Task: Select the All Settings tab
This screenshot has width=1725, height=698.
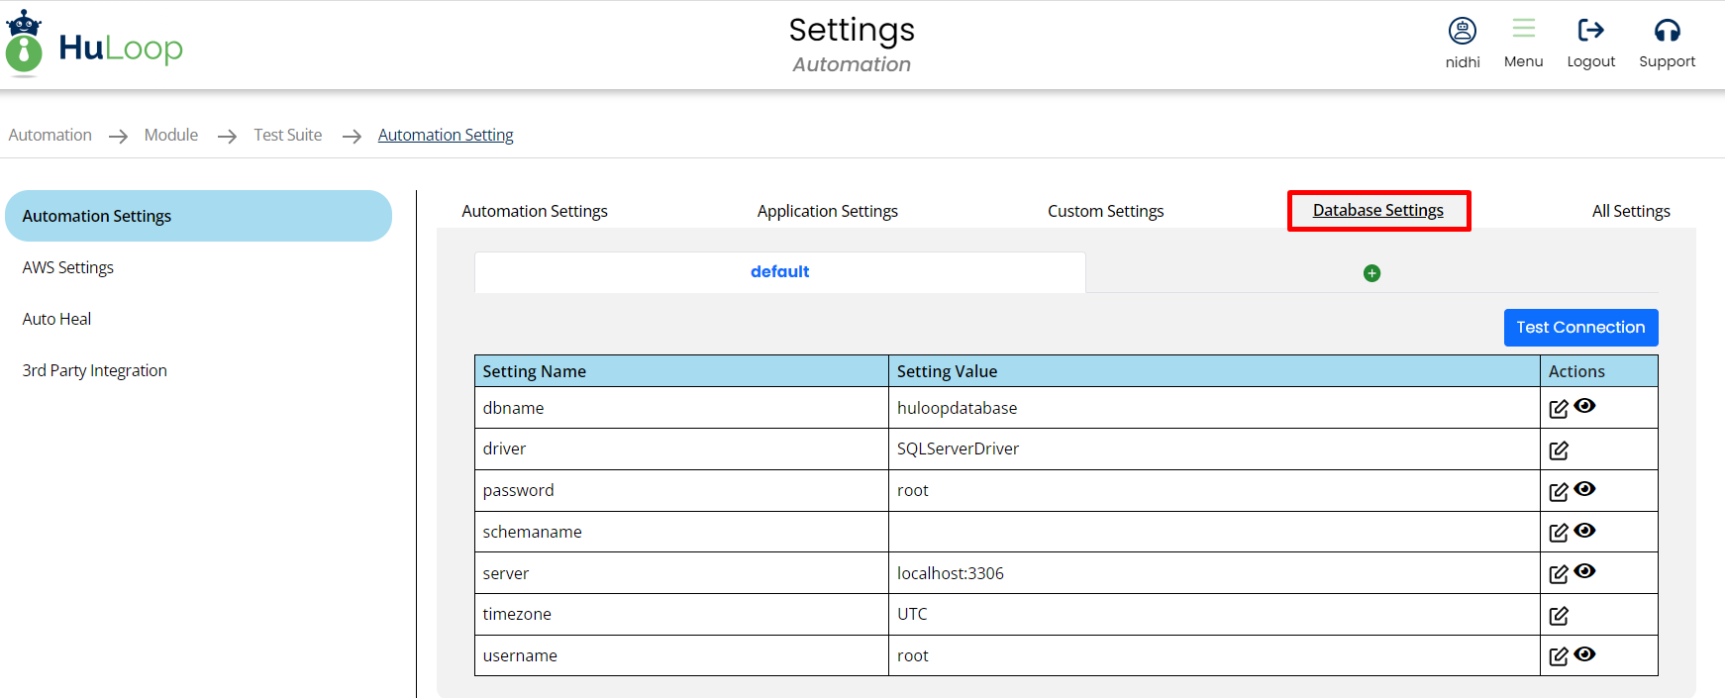Action: point(1630,211)
